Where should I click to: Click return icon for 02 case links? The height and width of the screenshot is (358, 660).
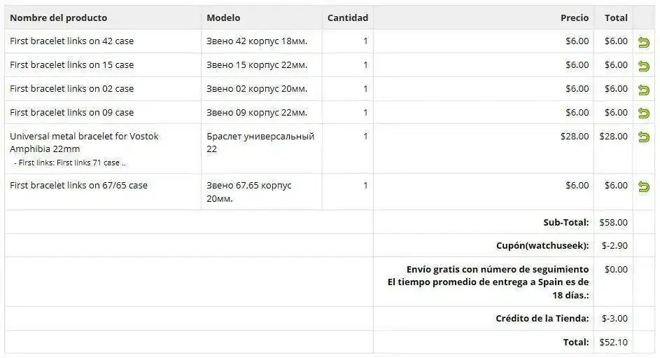pos(644,90)
